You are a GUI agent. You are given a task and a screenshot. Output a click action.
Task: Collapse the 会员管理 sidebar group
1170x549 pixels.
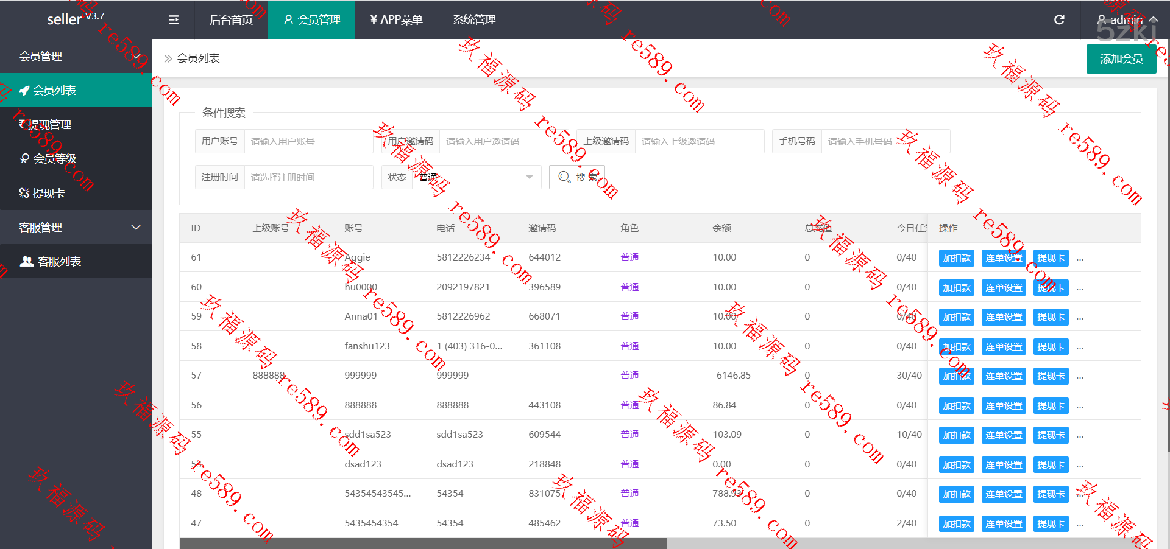pyautogui.click(x=136, y=57)
